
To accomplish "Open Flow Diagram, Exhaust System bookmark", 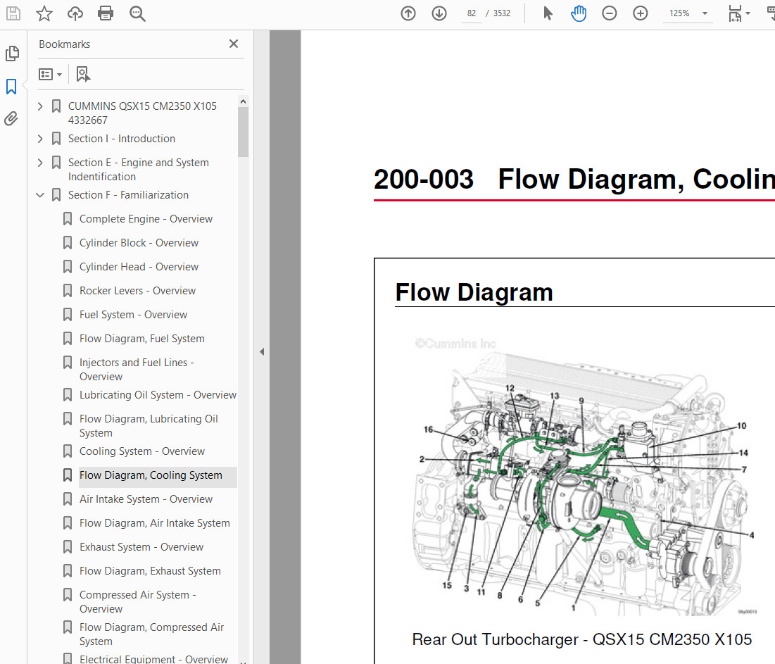I will tap(150, 571).
